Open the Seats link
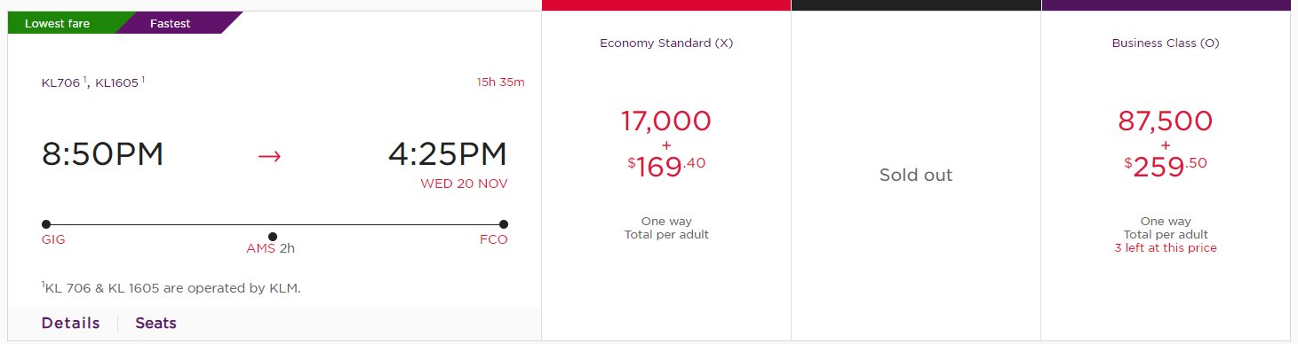Viewport: 1298px width, 344px height. tap(156, 324)
